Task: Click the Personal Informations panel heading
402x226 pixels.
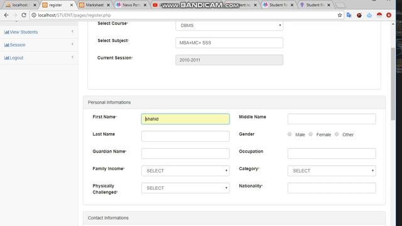Action: (109, 102)
